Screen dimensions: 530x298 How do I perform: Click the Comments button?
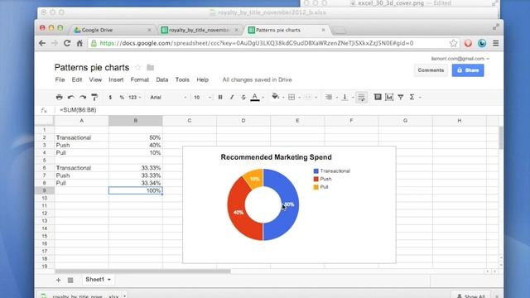pos(431,70)
